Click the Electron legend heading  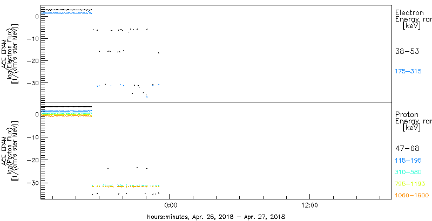coord(409,12)
